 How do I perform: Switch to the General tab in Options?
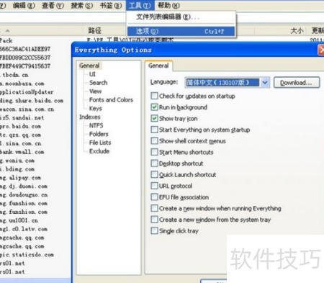[158, 66]
